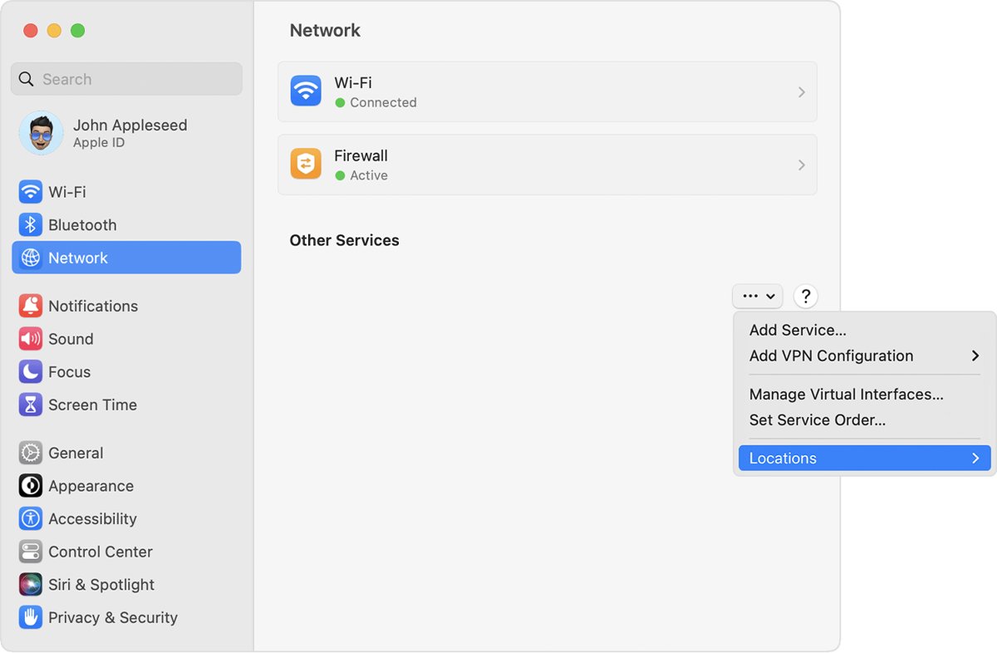
Task: Open the ellipsis action pop-up menu button
Action: tap(758, 296)
